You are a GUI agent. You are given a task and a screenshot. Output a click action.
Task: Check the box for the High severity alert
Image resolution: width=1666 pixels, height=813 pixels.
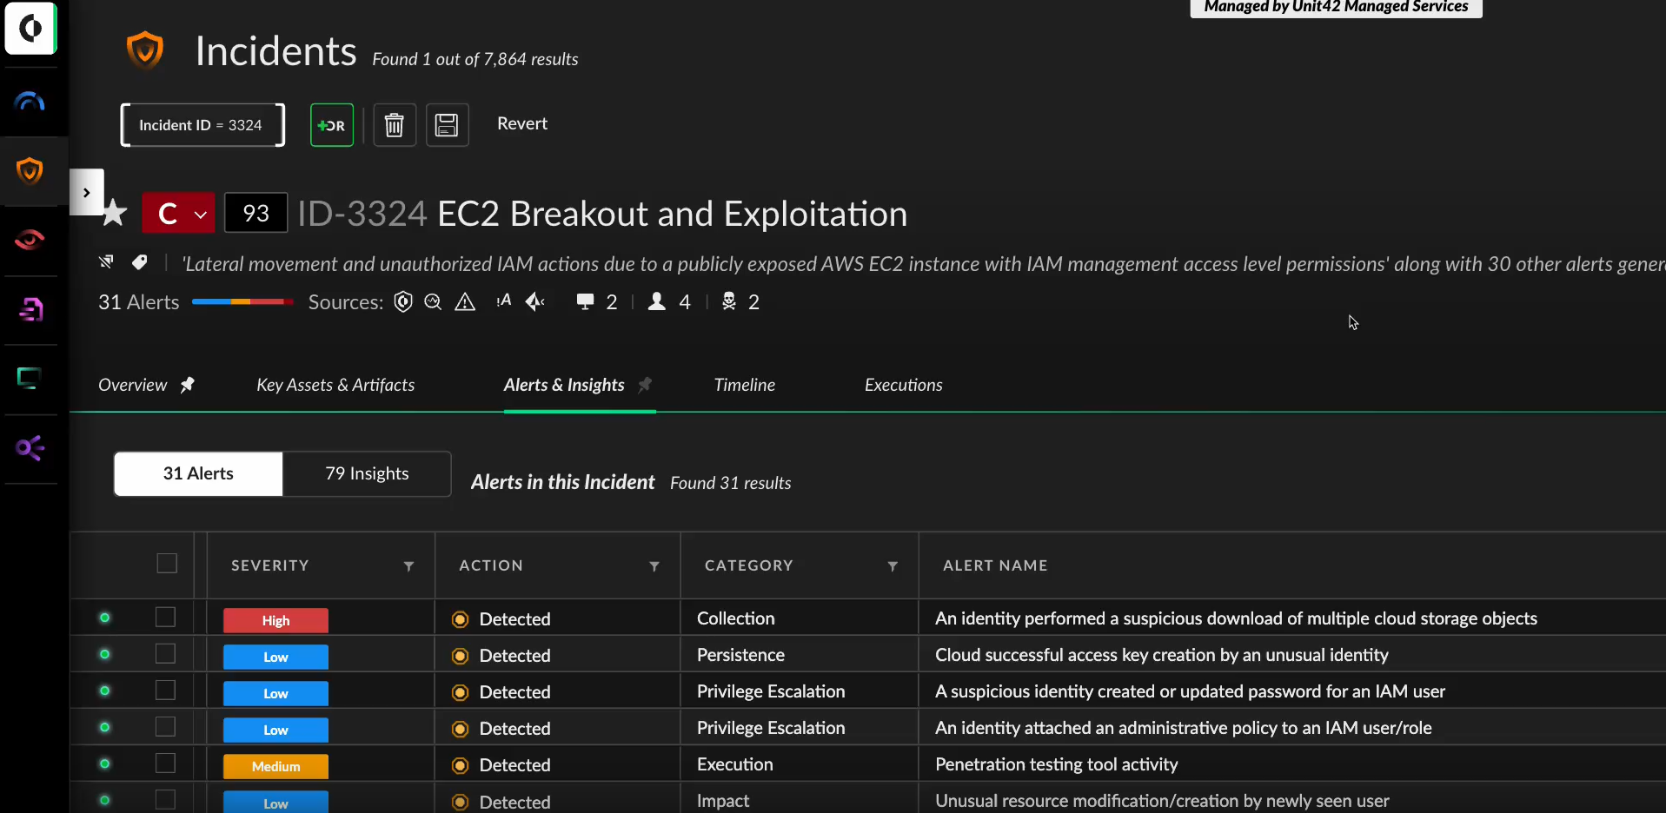click(165, 618)
